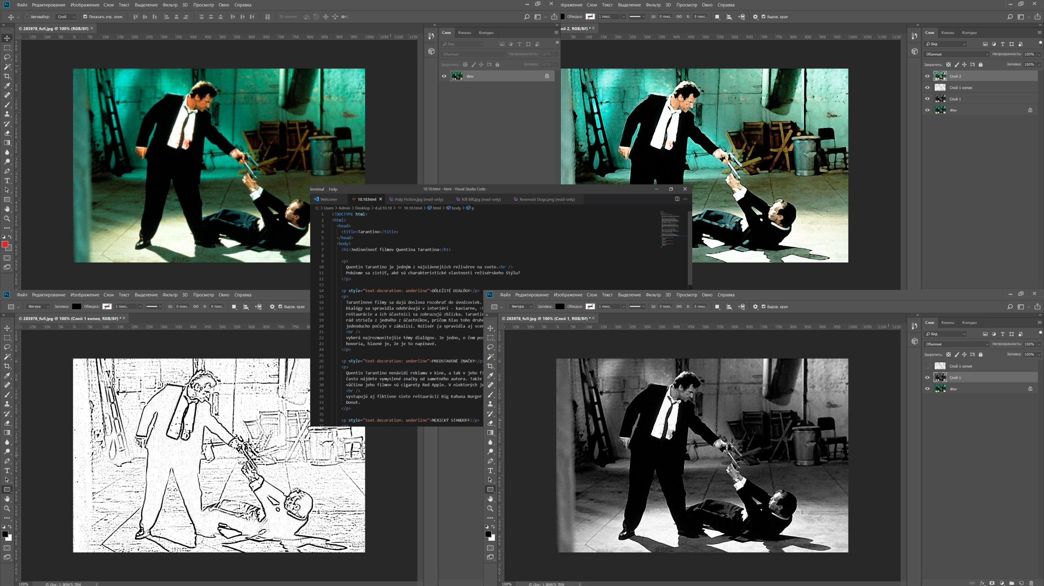This screenshot has height=586, width=1044.
Task: Open the Фигура dropdown in bottom-right options bar
Action: [x=521, y=307]
